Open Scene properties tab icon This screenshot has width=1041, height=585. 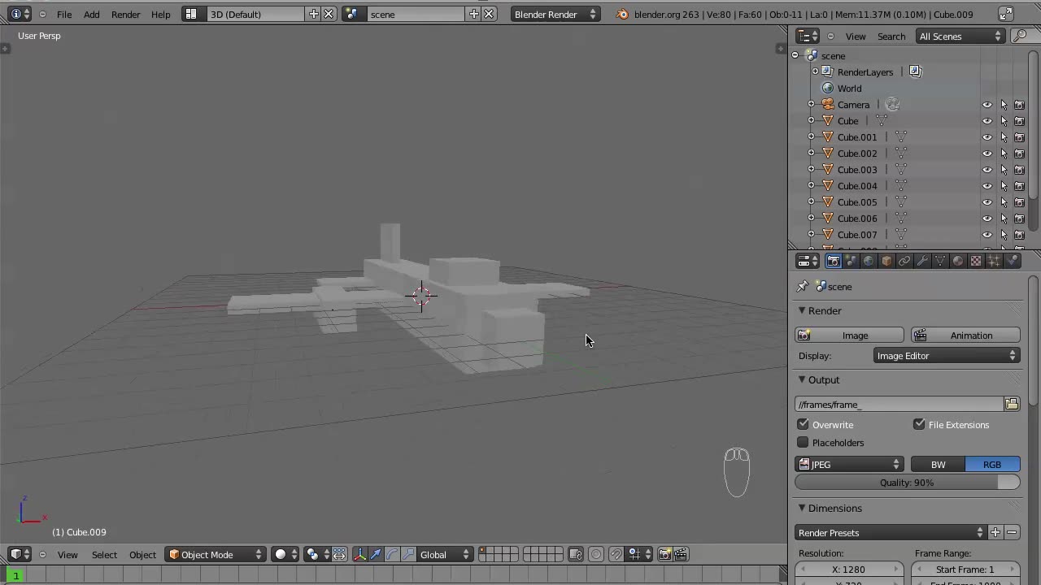click(851, 261)
